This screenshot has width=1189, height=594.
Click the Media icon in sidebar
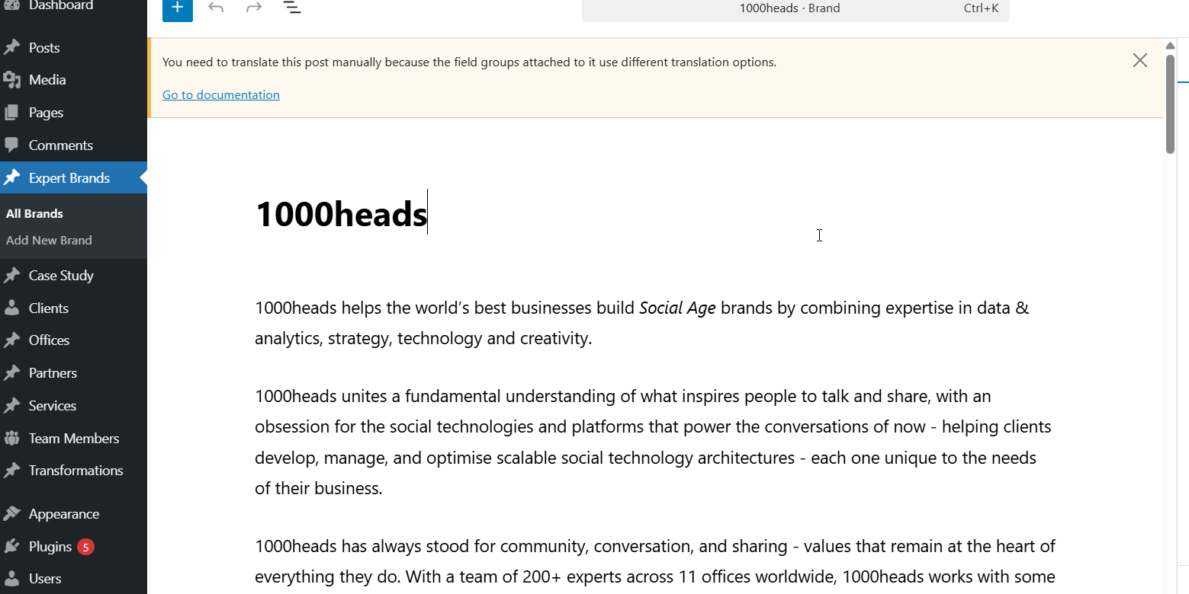(11, 80)
